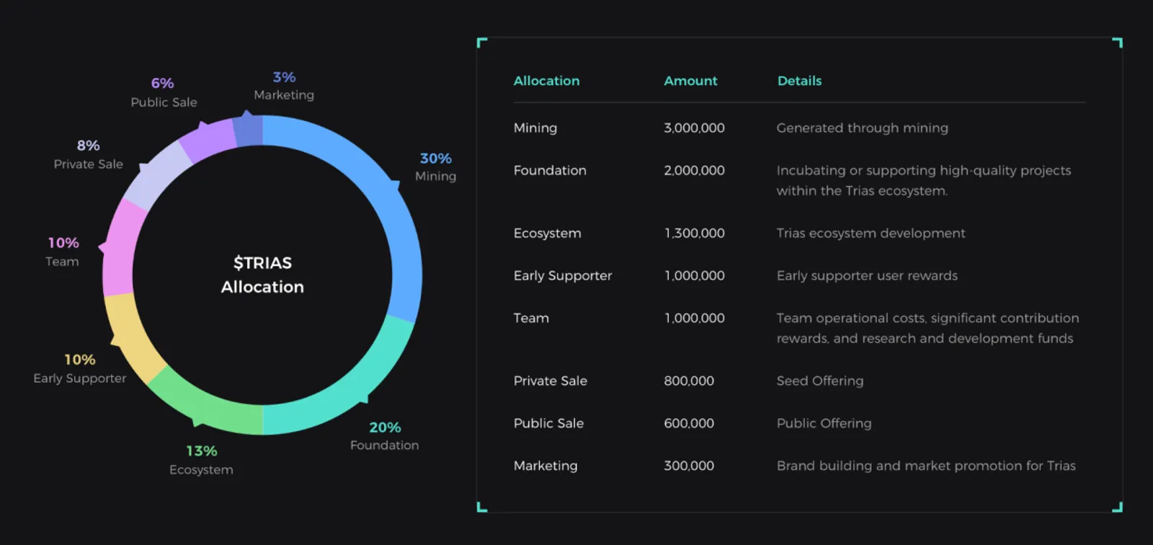Click the 3,000,000 amount cell

tap(694, 128)
